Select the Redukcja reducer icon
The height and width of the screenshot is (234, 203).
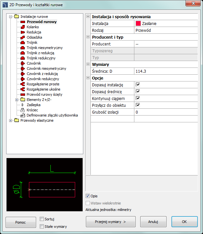coord(22,32)
